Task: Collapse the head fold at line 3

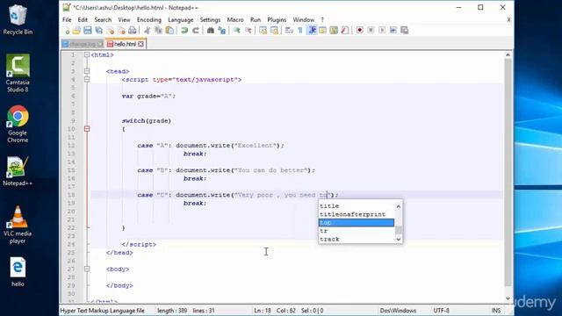Action: click(x=87, y=71)
